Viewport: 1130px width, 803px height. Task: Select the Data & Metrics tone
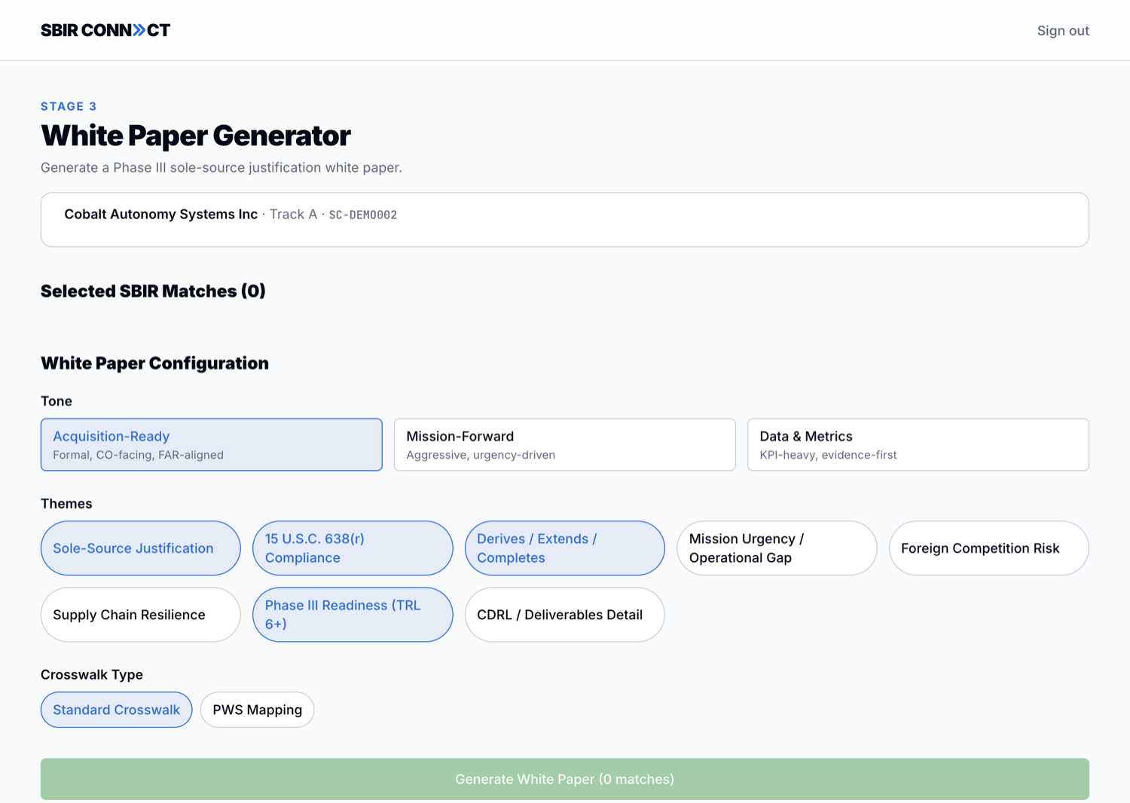[x=918, y=444]
